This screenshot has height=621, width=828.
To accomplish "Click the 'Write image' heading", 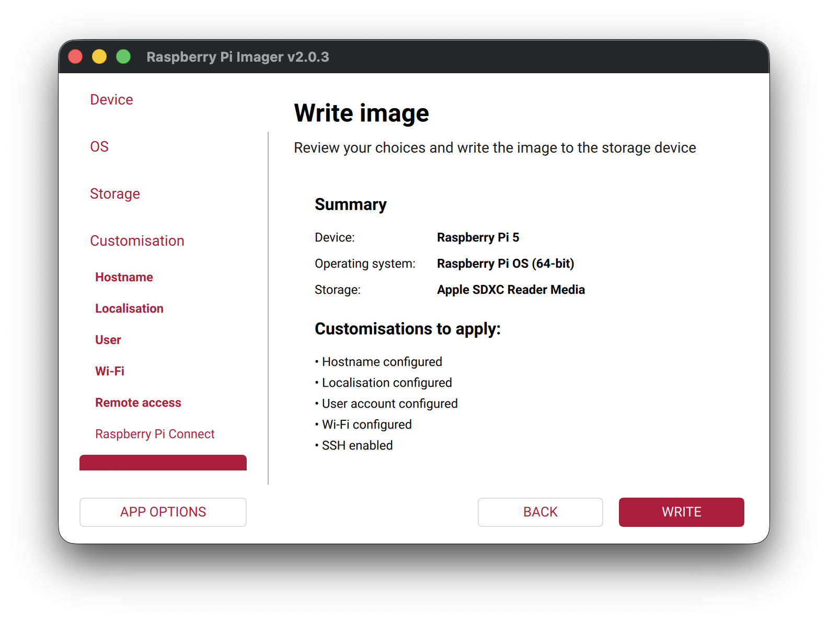I will click(x=361, y=113).
